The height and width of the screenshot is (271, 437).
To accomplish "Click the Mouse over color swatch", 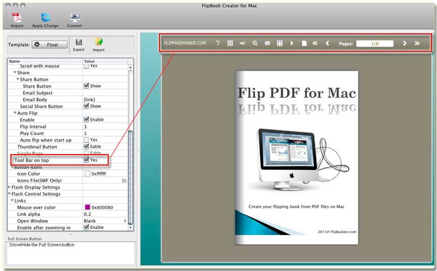I will [87, 208].
